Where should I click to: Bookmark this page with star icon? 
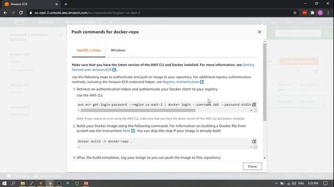295,12
